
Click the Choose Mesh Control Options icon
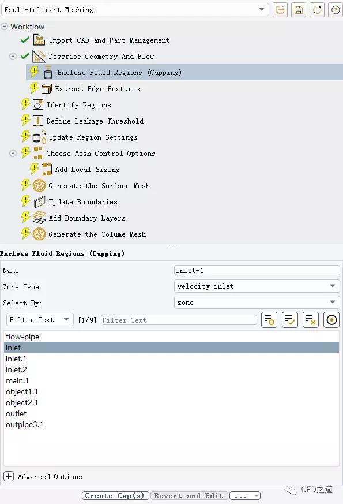click(38, 154)
